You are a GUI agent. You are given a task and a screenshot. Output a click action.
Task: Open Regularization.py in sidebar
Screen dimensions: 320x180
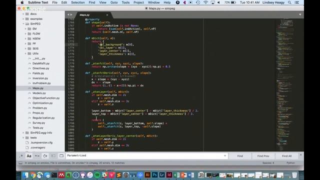click(x=43, y=118)
